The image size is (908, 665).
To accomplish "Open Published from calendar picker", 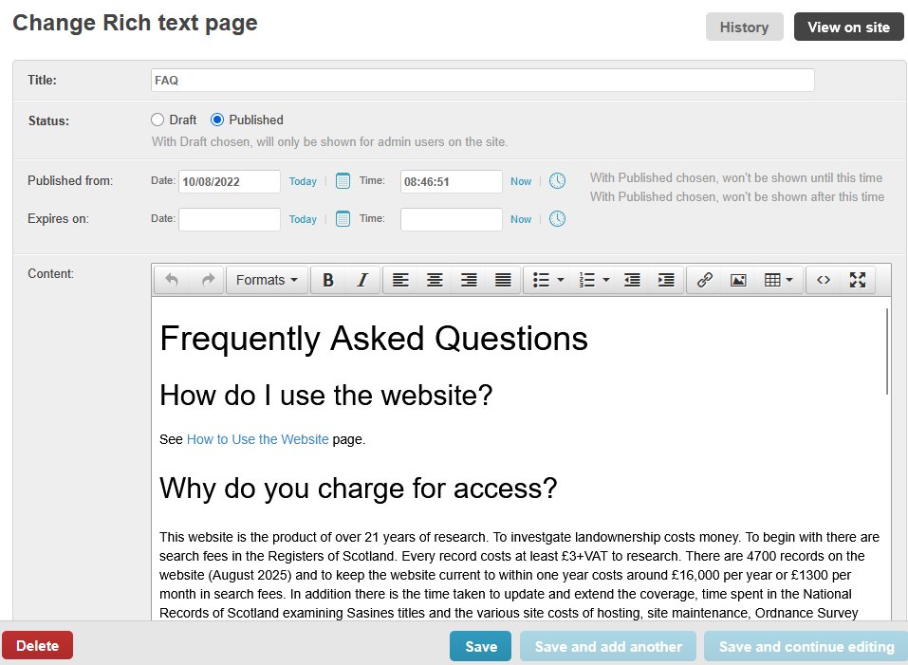I will [343, 181].
